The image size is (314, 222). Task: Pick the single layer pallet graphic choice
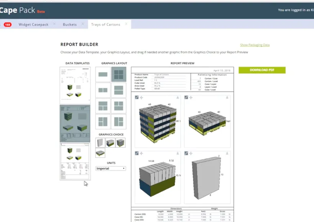pos(100,153)
